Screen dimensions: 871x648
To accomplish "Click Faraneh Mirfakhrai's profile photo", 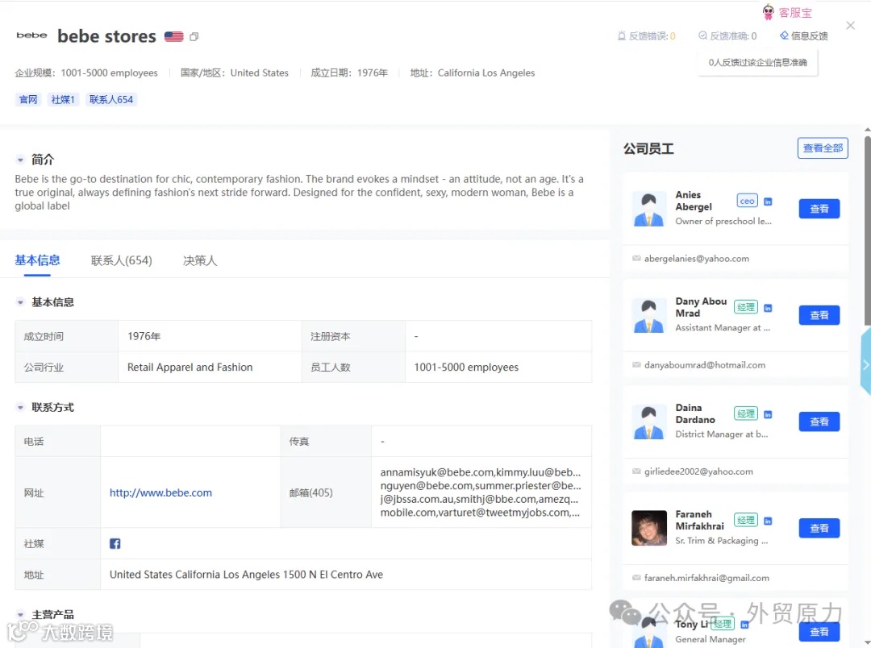I will [x=648, y=528].
